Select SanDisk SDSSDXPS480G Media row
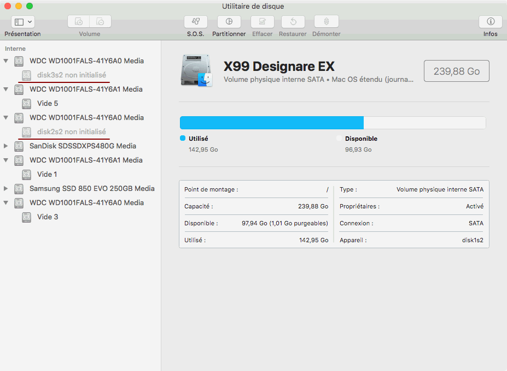 [x=80, y=146]
